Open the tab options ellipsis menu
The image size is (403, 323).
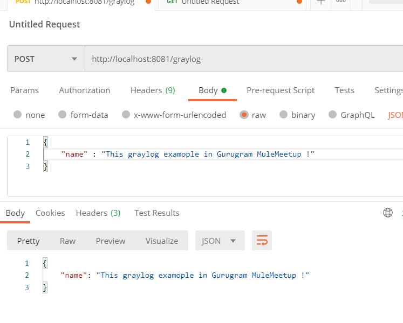tap(341, 2)
